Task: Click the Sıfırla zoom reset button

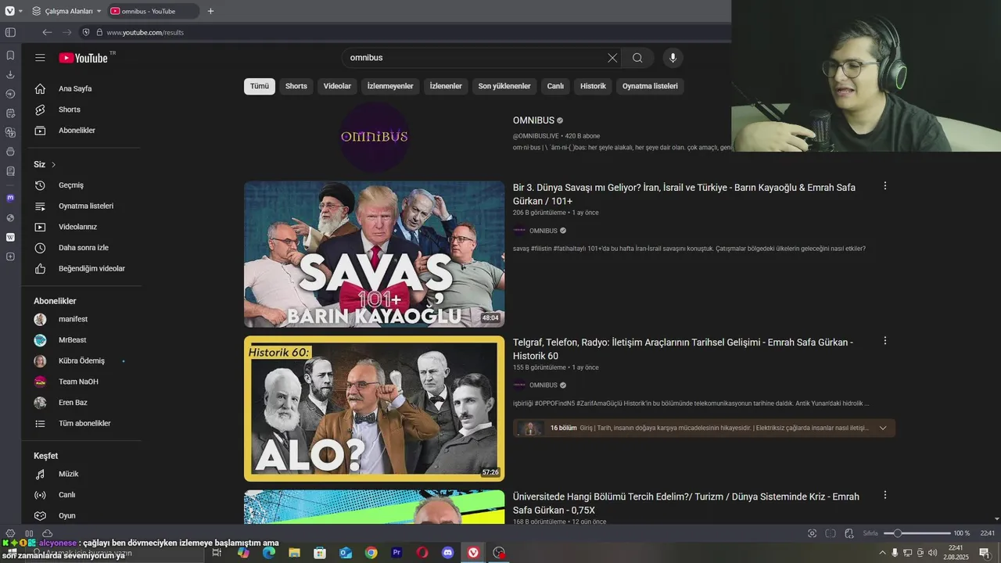Action: [x=870, y=533]
